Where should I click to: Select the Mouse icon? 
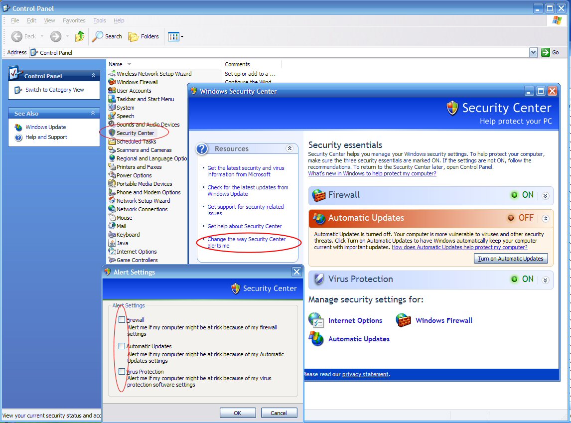pyautogui.click(x=112, y=217)
